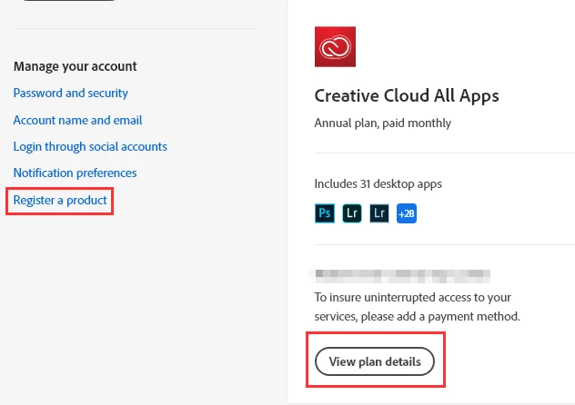575x405 pixels.
Task: Click the Manage your account heading
Action: click(x=75, y=66)
